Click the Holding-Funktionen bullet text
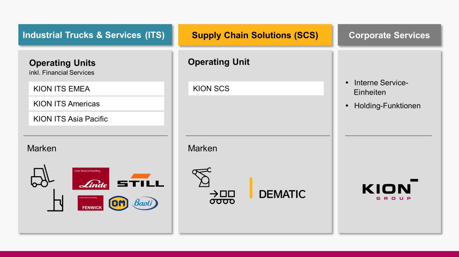Screen dimensions: 459x257 point(387,106)
